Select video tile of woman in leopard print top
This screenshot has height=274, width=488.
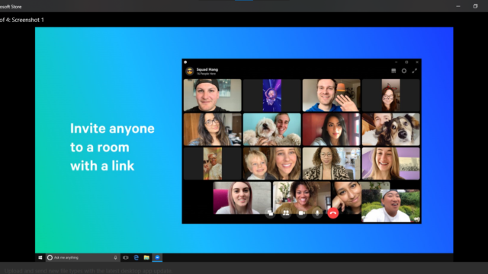[x=332, y=164]
